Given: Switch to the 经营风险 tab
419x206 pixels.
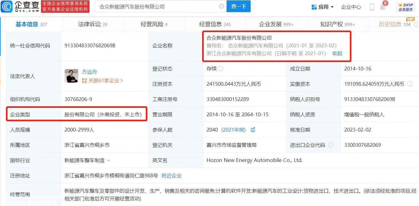Looking at the screenshot, I should click(x=154, y=24).
